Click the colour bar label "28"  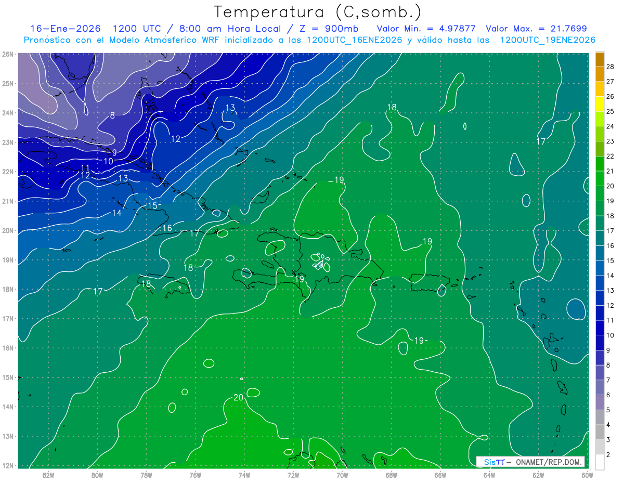pos(610,67)
